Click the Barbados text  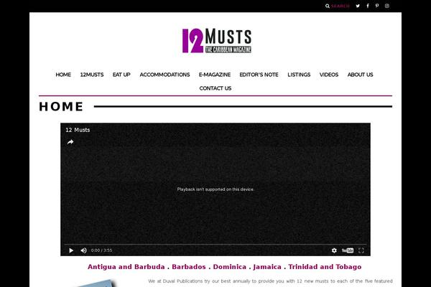point(189,267)
